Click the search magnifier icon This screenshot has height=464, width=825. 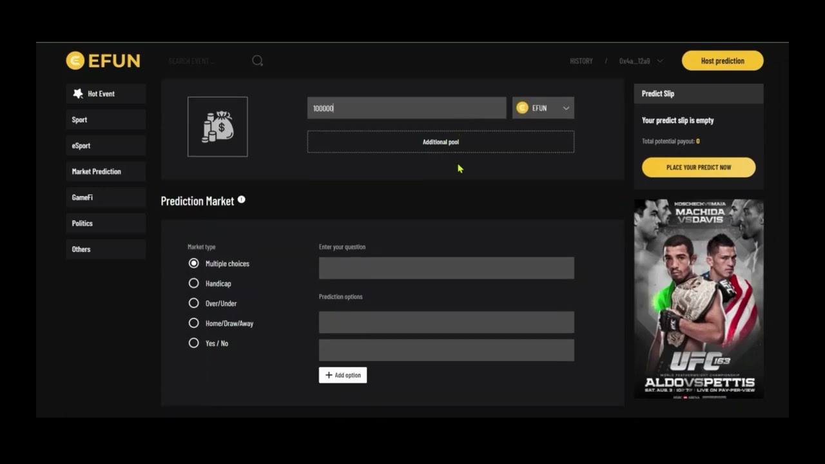(257, 61)
